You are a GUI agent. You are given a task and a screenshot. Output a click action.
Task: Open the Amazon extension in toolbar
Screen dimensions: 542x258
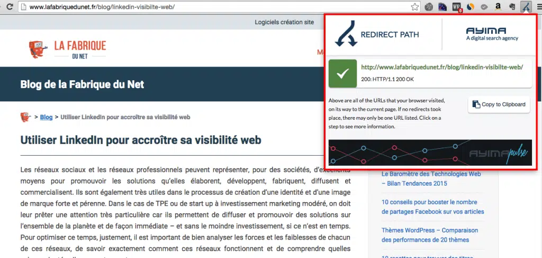point(498,7)
